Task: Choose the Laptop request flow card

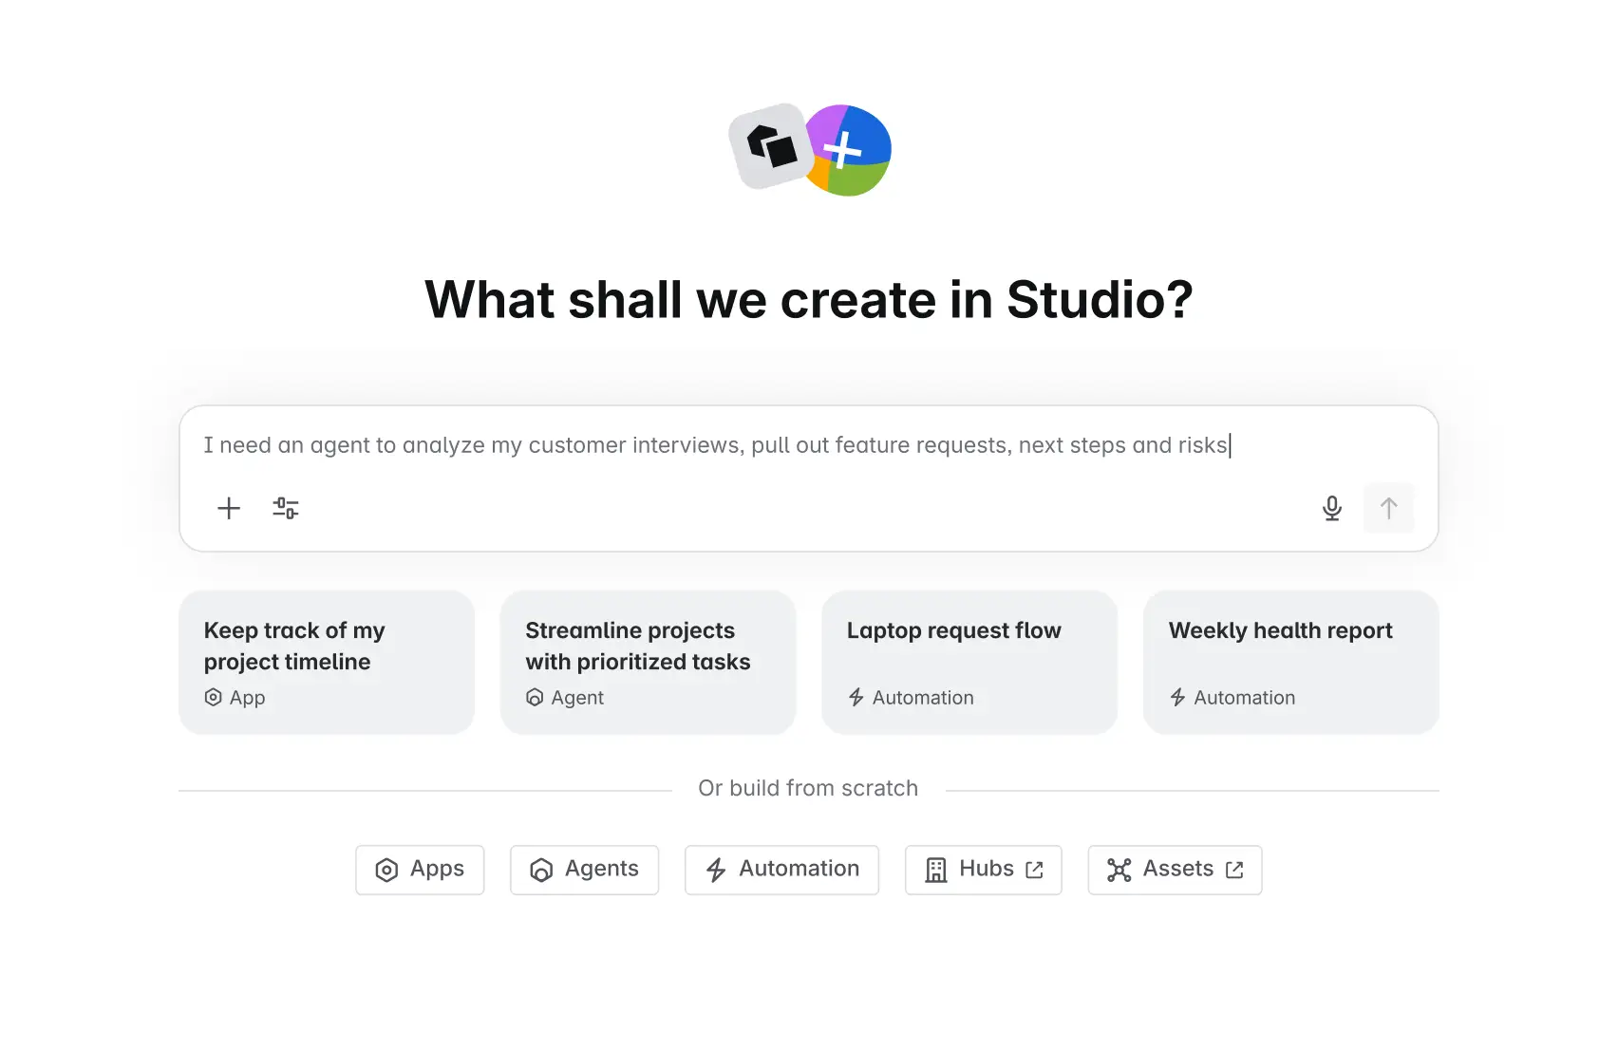Action: click(969, 663)
